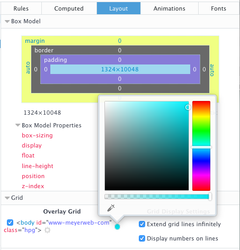
Task: Disable Extend grid lines infinitely
Action: tap(142, 224)
